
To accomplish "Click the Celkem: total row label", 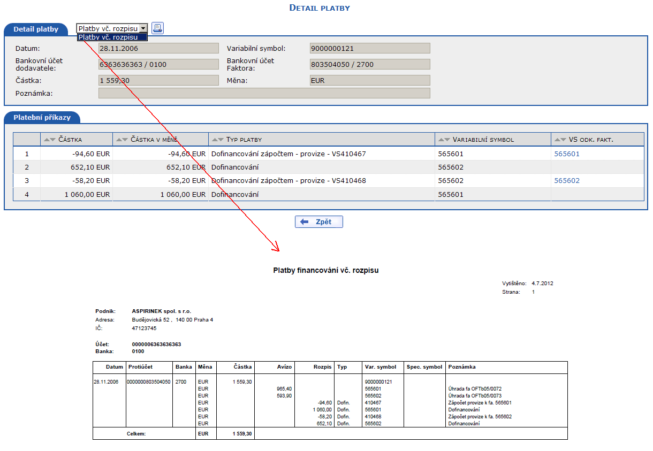I will [136, 434].
